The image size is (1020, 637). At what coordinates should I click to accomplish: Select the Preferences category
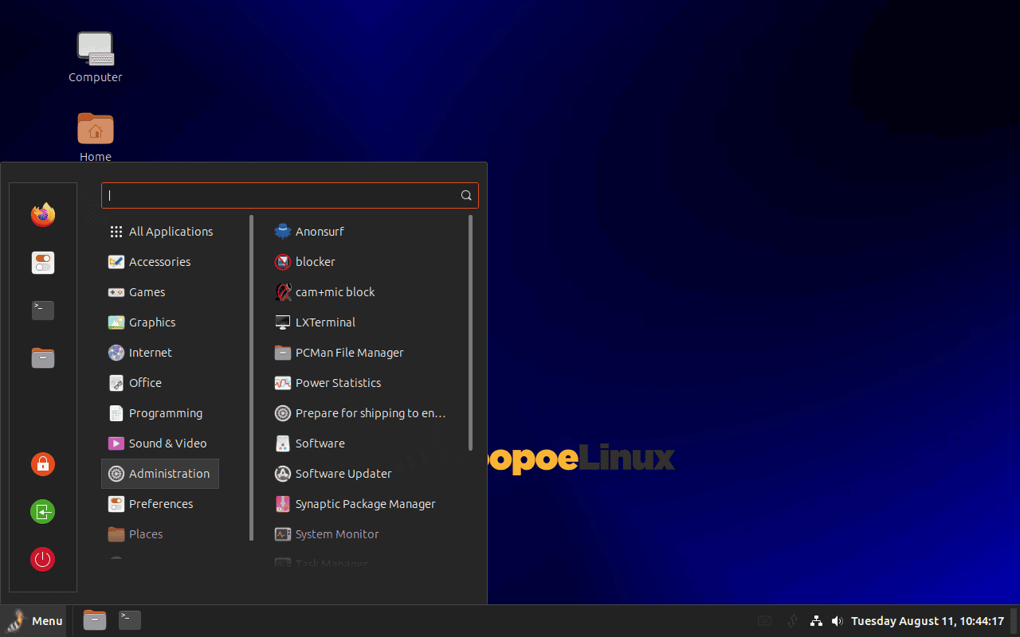click(160, 504)
